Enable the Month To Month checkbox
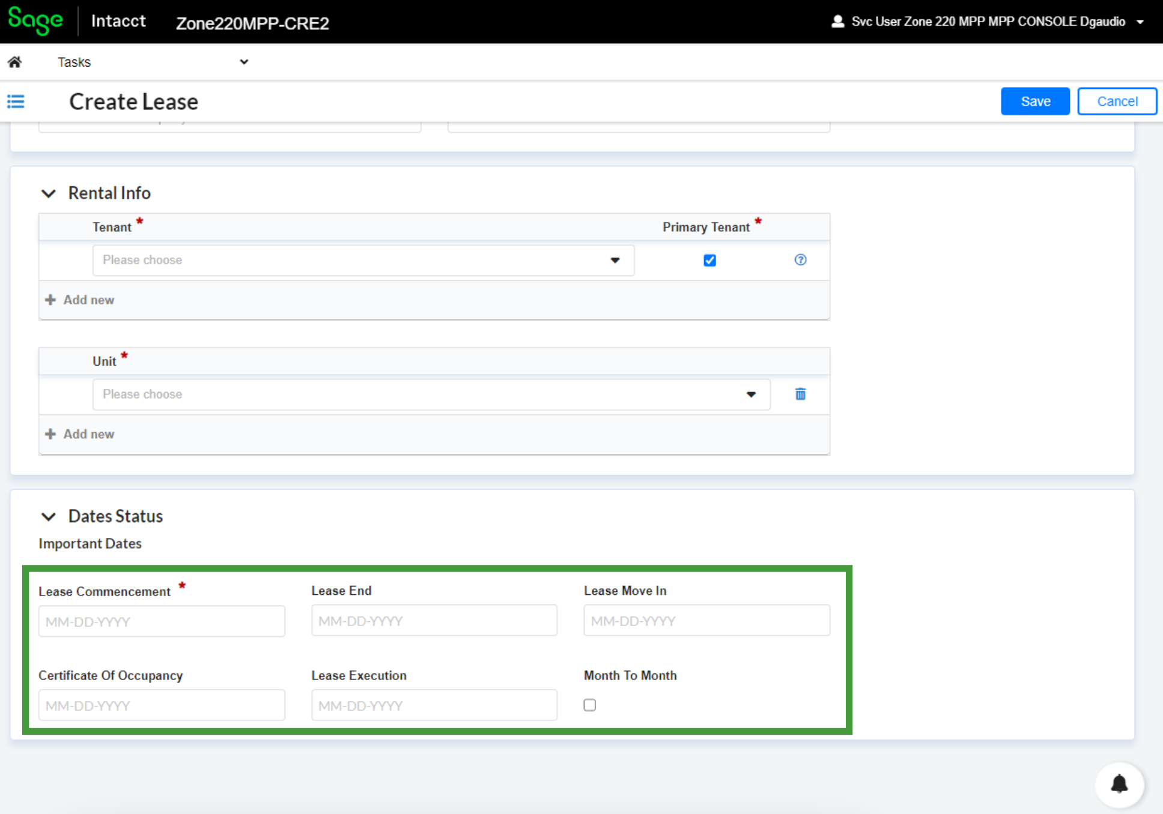Image resolution: width=1163 pixels, height=814 pixels. point(590,705)
